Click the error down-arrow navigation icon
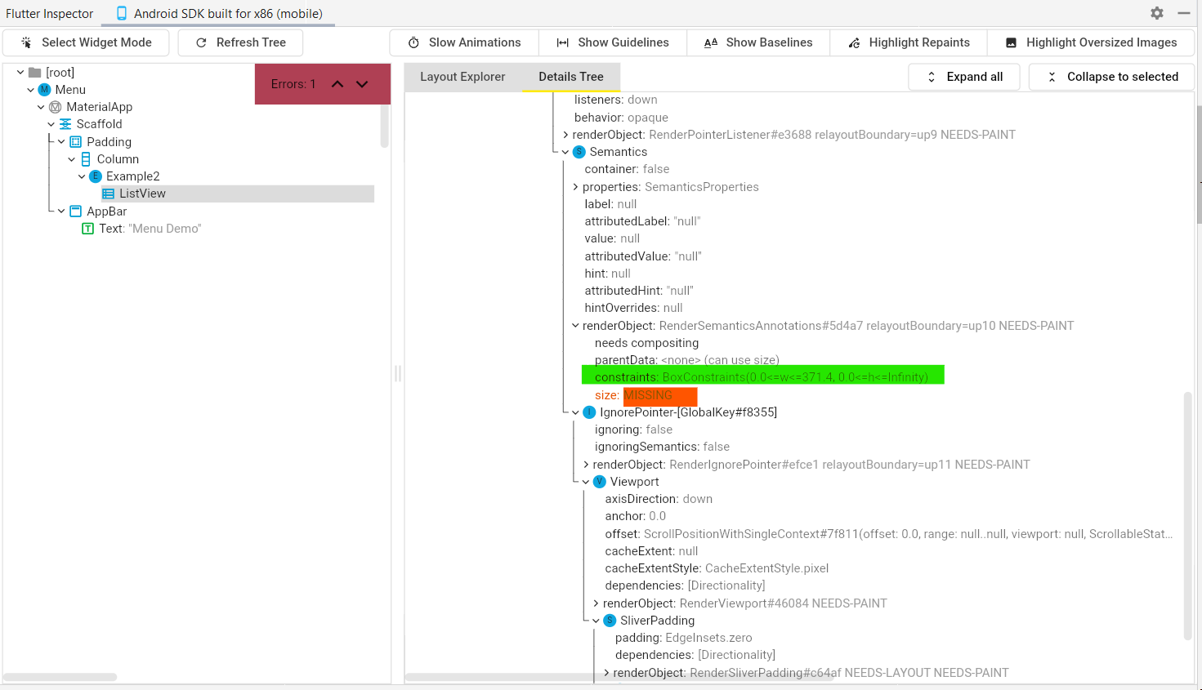The width and height of the screenshot is (1202, 690). click(x=362, y=83)
